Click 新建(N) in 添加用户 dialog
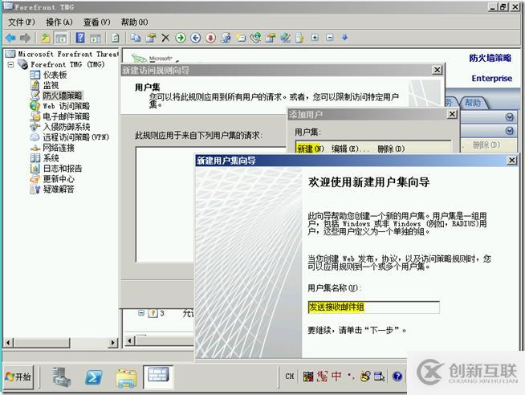The width and height of the screenshot is (525, 395). [x=311, y=149]
